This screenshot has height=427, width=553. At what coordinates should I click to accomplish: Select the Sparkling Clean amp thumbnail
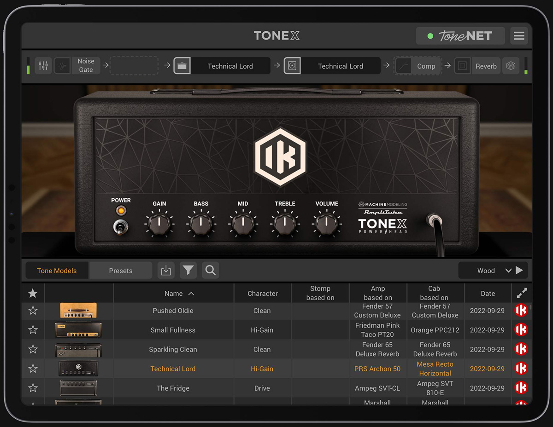pyautogui.click(x=78, y=350)
